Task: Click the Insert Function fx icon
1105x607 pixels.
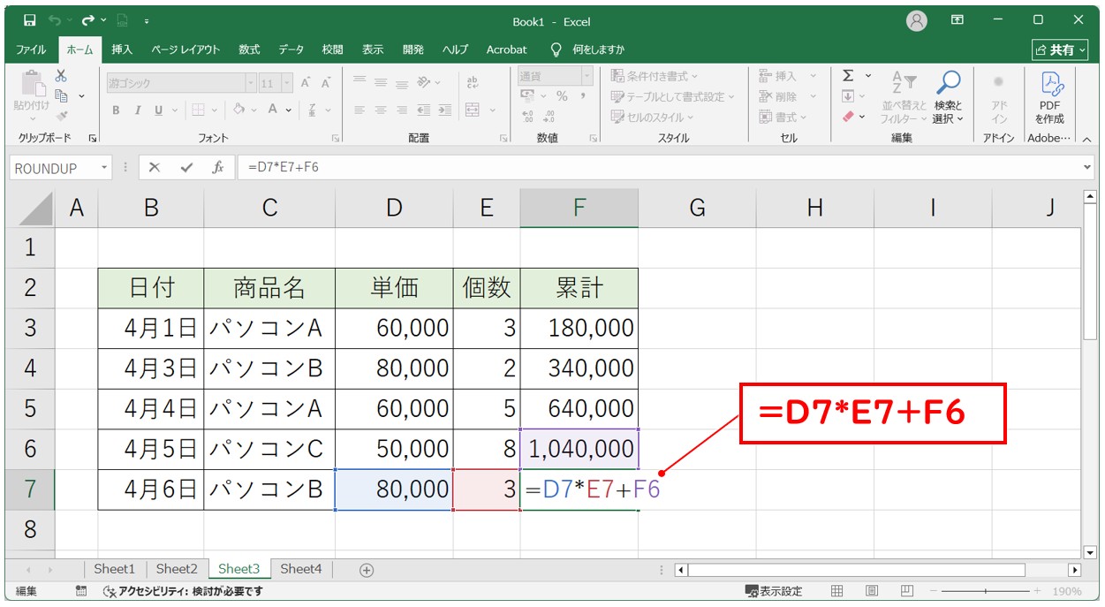Action: [217, 167]
